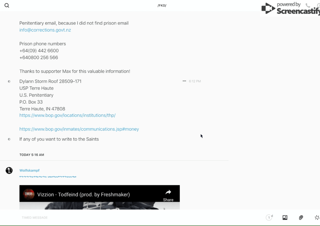Click the 6:12 PM message timestamp
320x226 pixels.
195,81
